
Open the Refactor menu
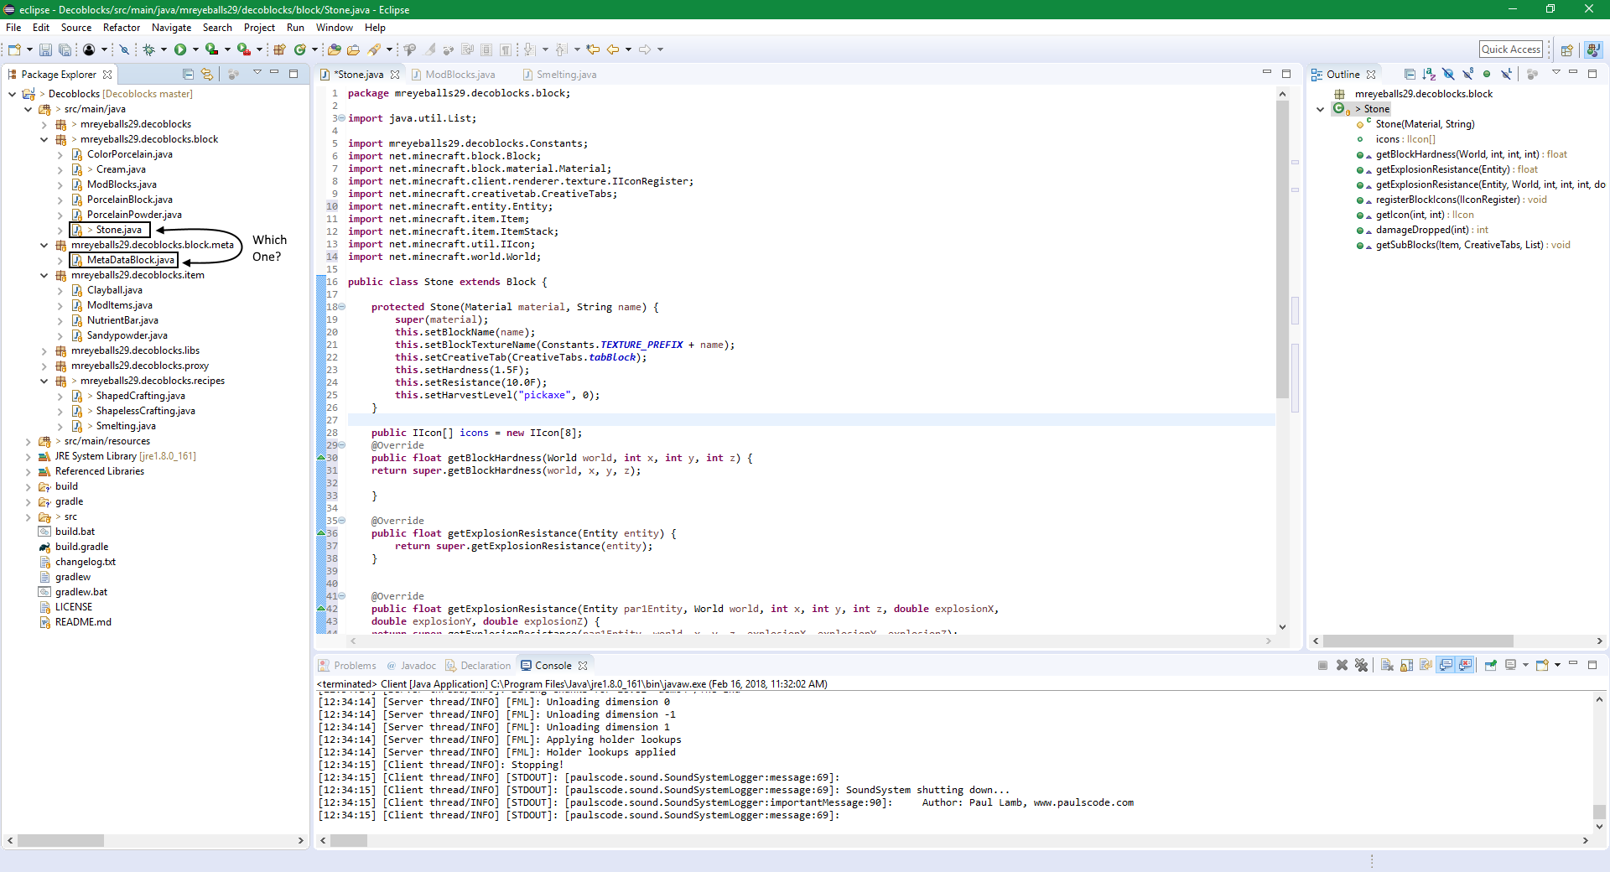pyautogui.click(x=122, y=28)
